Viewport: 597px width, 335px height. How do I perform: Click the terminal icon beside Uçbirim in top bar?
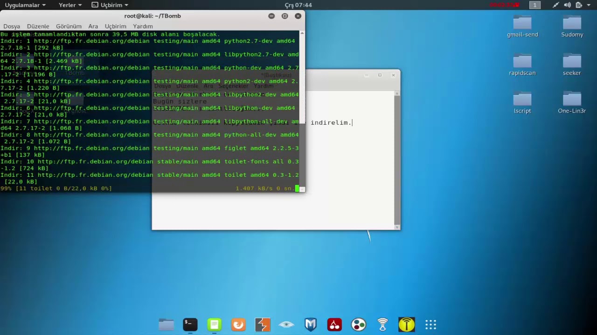(95, 5)
